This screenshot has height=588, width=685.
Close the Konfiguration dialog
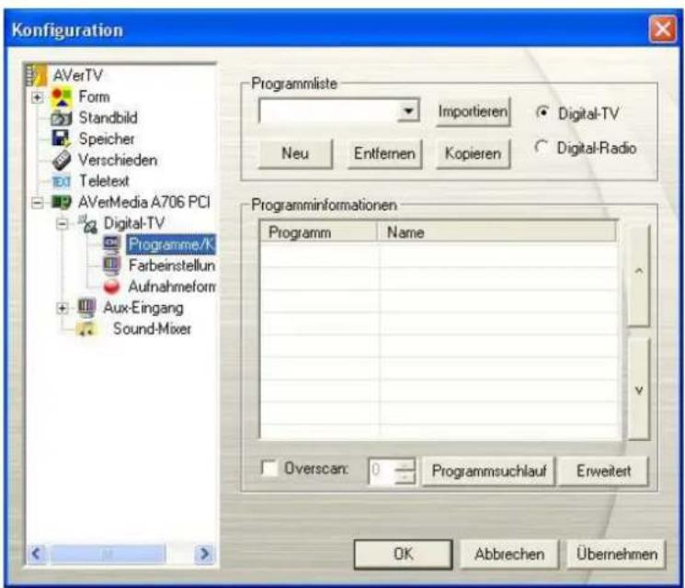[x=663, y=29]
